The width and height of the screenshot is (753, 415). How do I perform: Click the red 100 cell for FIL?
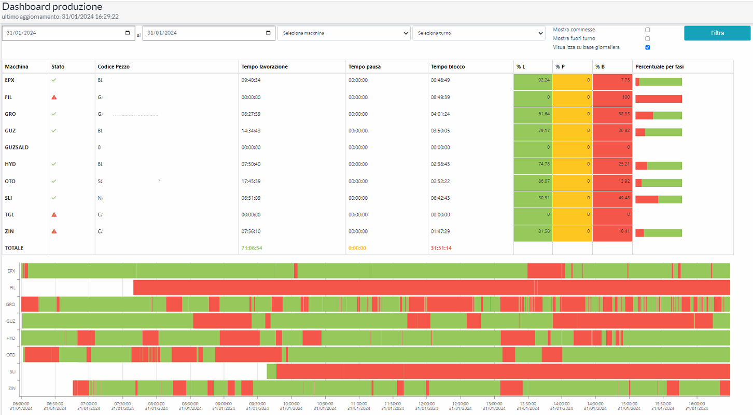612,99
